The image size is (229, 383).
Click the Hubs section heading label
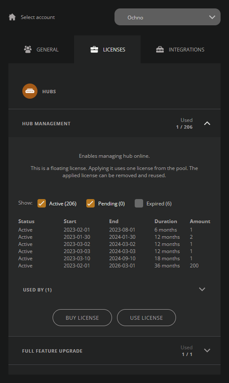tap(49, 92)
